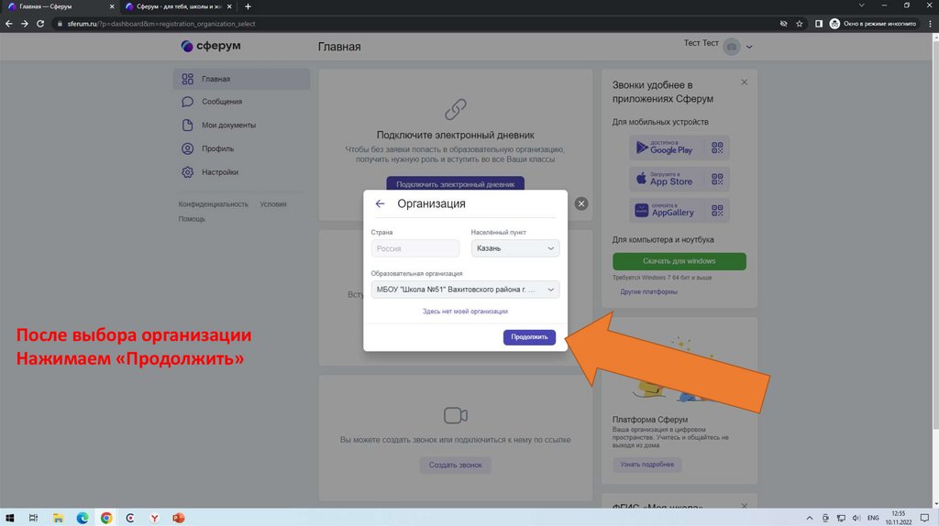The height and width of the screenshot is (526, 939).
Task: Click Другие платформы link
Action: pyautogui.click(x=648, y=292)
